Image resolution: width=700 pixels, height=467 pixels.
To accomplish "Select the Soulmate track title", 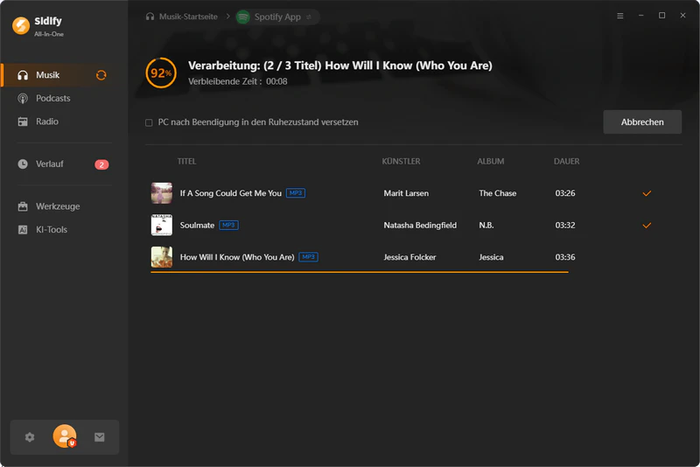I will click(197, 226).
